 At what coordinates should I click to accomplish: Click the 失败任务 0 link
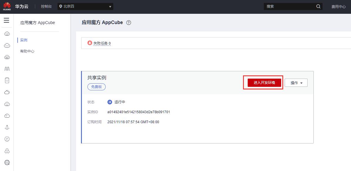102,43
